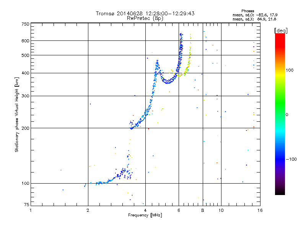Image resolution: width=306 pixels, height=229 pixels.
Task: Click x-axis tick label '10'
Action: tap(221, 210)
